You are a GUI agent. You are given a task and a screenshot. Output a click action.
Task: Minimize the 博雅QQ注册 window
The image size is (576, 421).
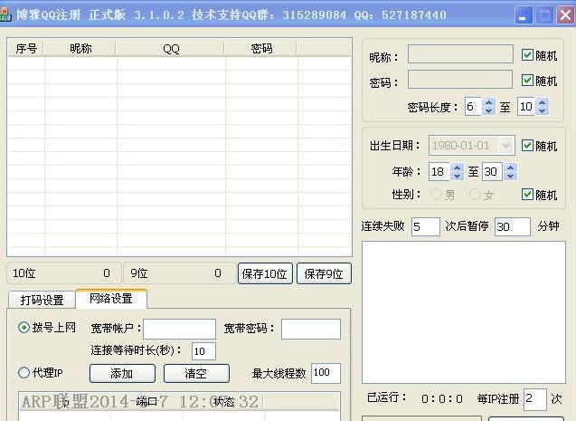point(523,15)
